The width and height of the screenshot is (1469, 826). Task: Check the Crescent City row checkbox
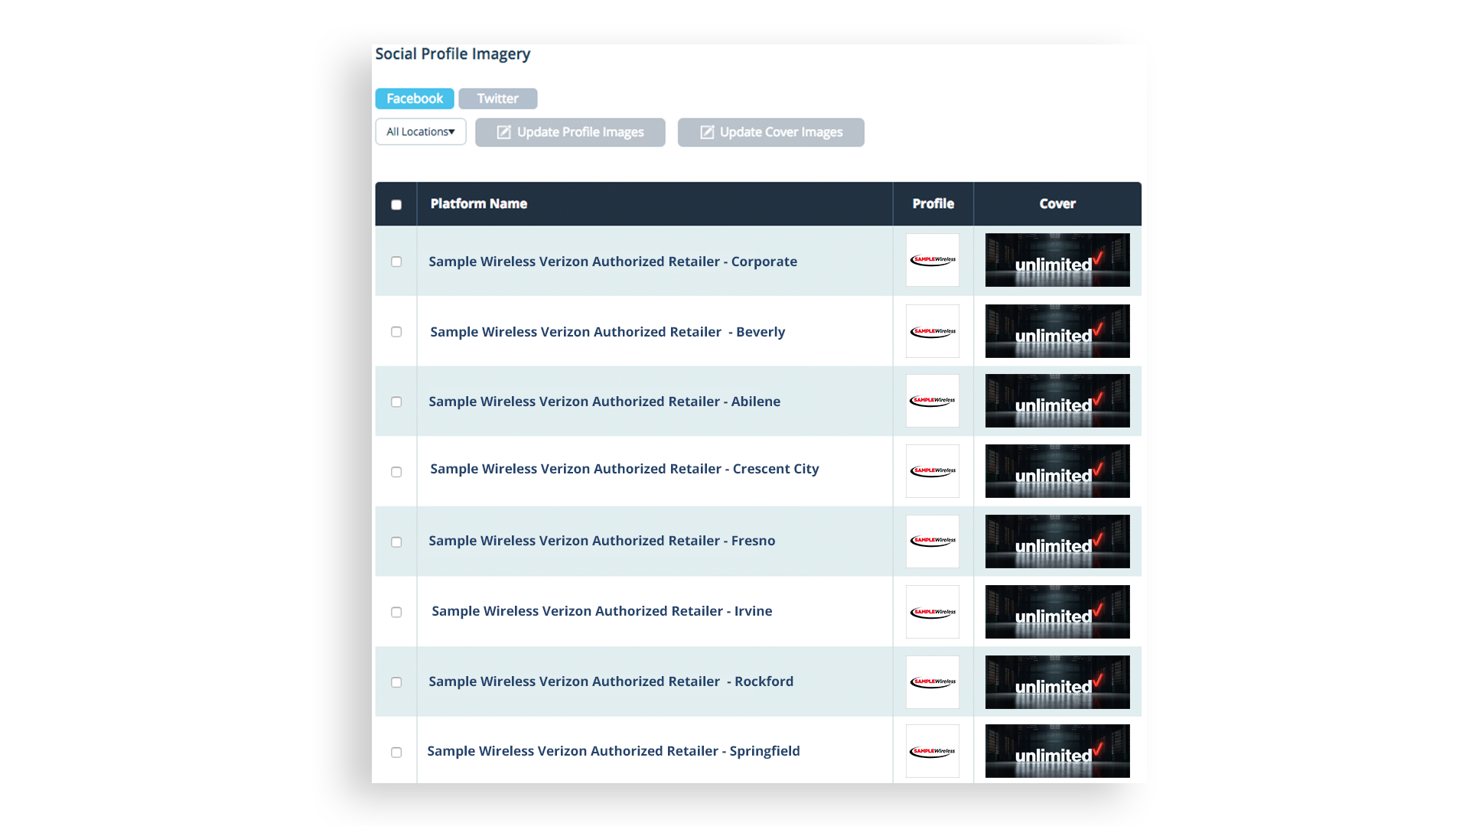396,472
